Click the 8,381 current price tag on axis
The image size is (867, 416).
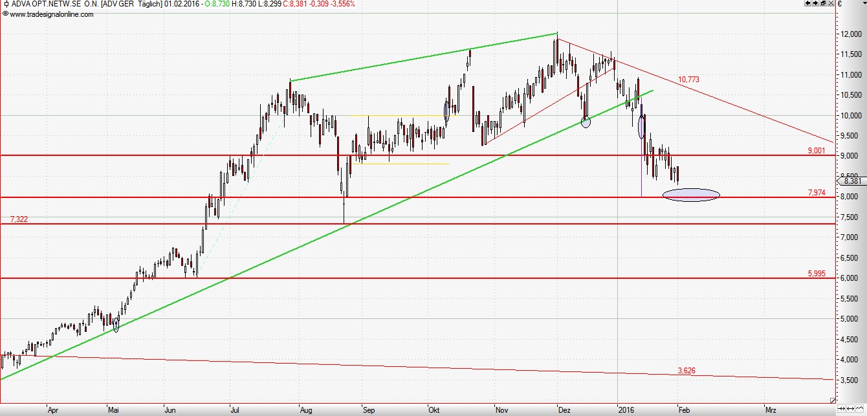click(854, 182)
